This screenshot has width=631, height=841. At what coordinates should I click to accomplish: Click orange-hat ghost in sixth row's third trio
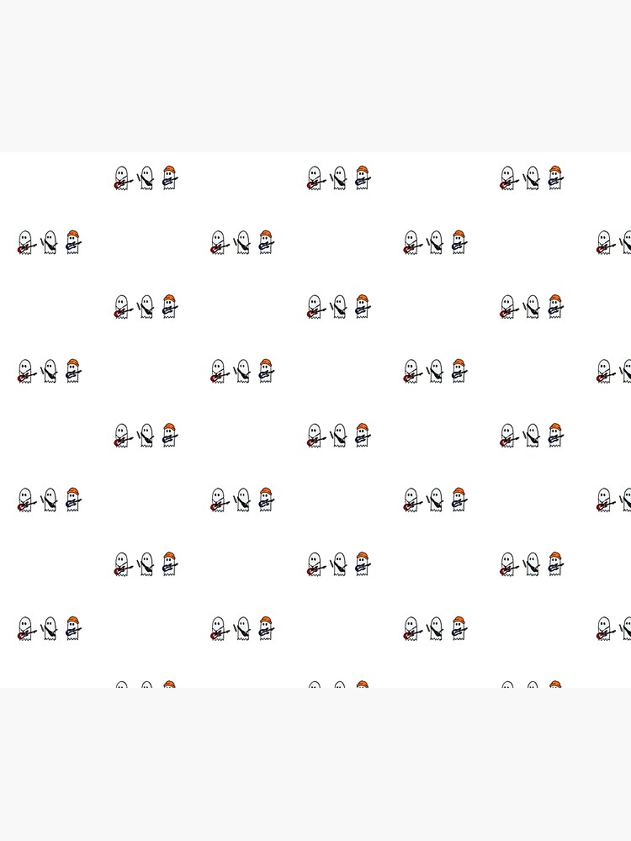tap(460, 500)
